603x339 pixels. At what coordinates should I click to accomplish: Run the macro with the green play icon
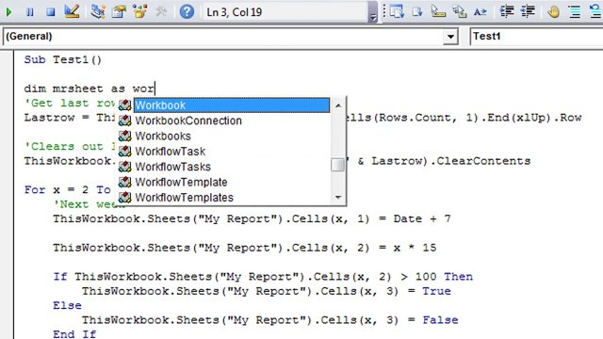8,12
